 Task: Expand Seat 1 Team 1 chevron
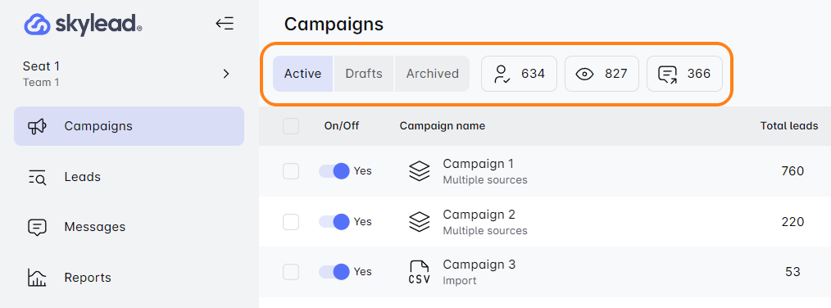(226, 74)
